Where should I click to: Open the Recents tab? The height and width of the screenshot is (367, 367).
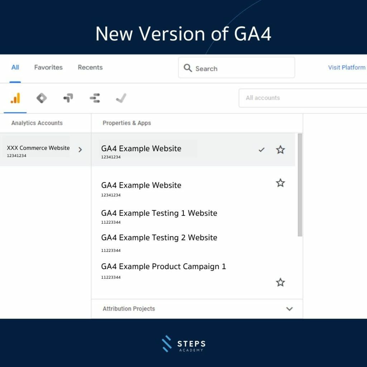click(90, 67)
